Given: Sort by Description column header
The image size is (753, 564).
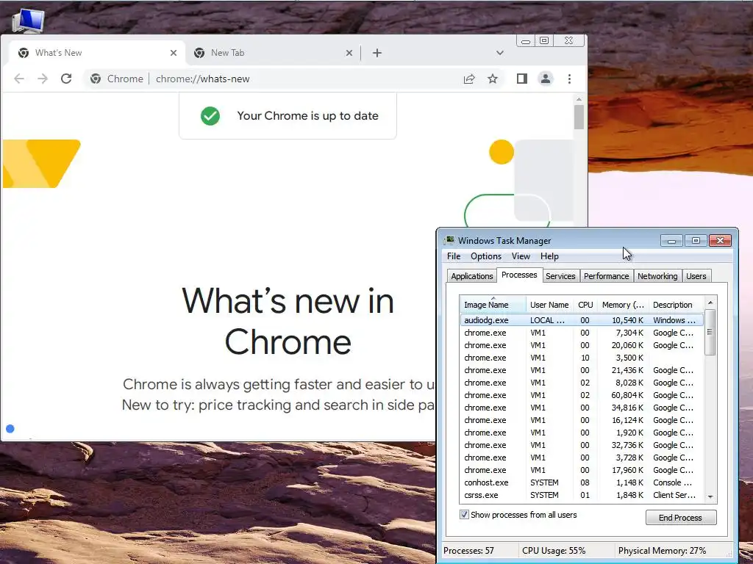Looking at the screenshot, I should [x=676, y=305].
